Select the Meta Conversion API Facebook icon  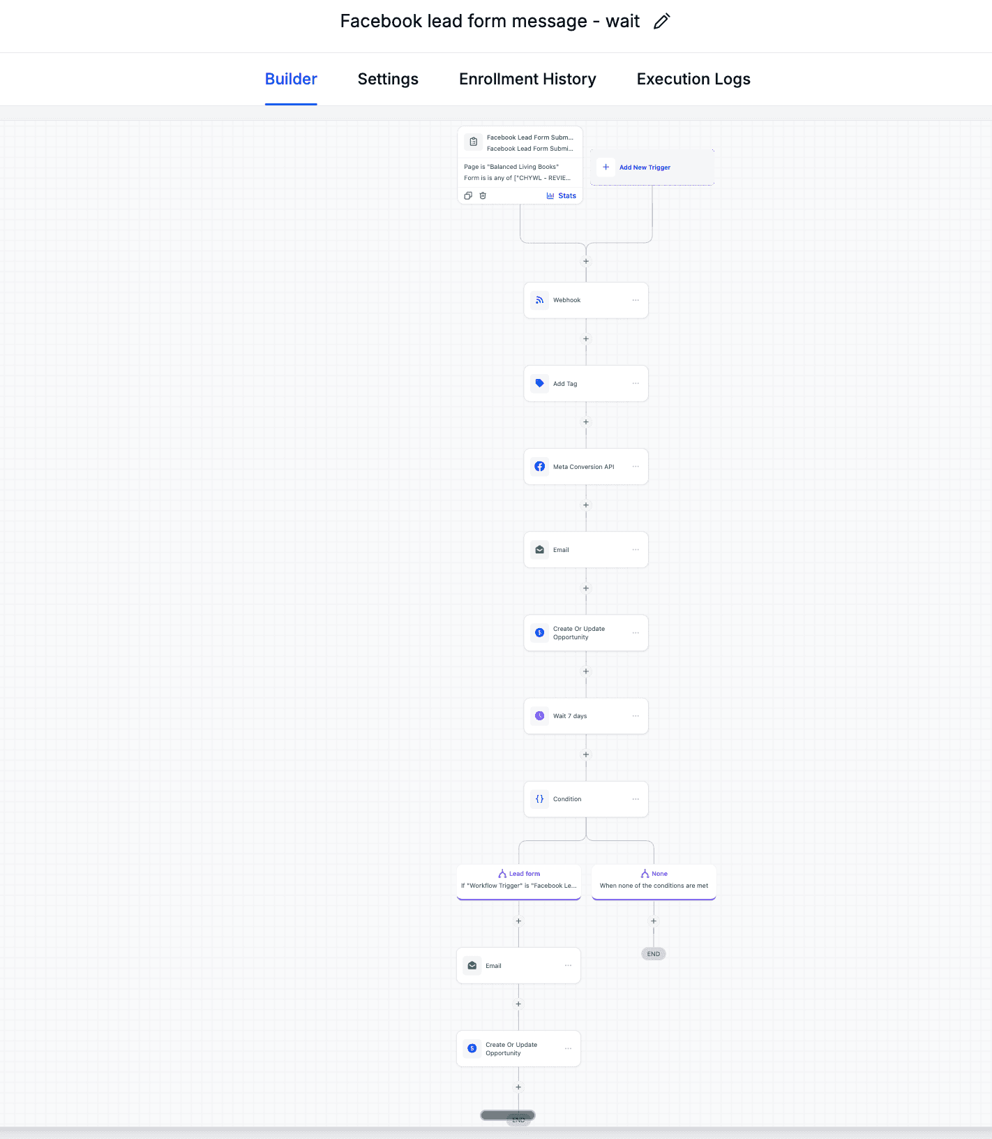[x=539, y=466]
